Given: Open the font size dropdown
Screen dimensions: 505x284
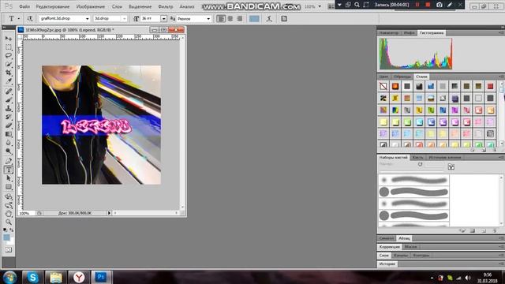Looking at the screenshot, I should click(x=163, y=19).
